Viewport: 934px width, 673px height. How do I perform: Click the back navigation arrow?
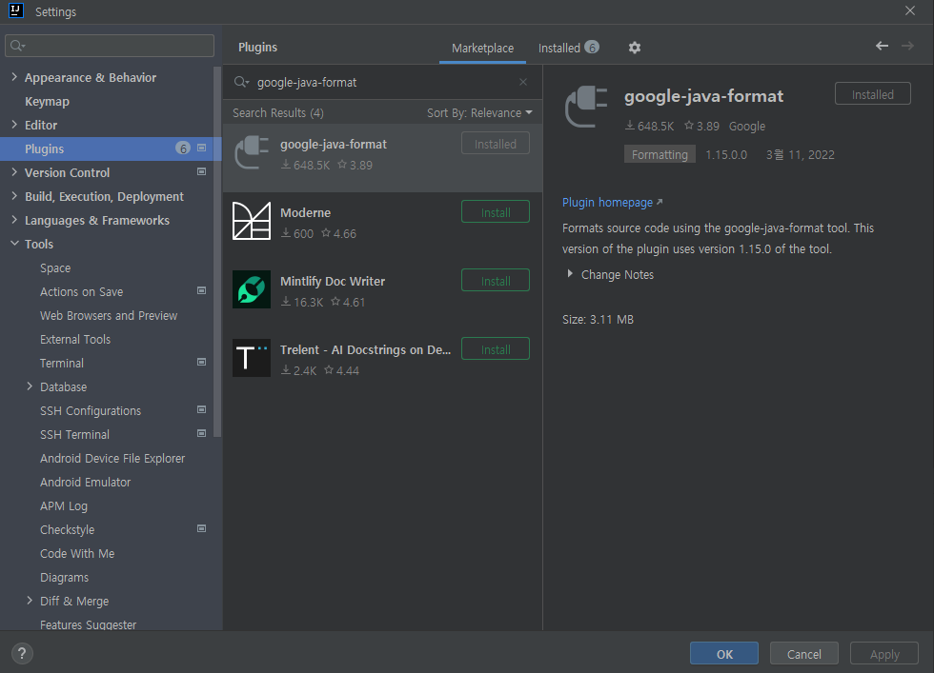tap(882, 45)
